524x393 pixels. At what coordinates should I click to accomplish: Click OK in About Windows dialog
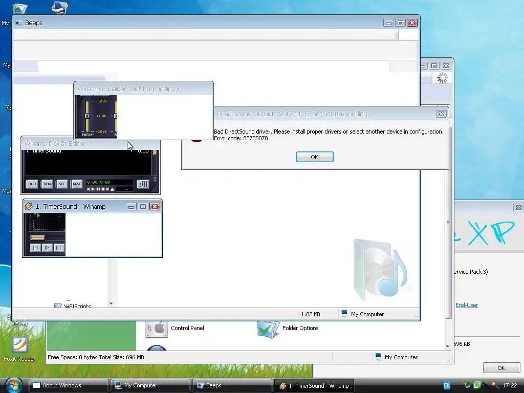click(501, 368)
